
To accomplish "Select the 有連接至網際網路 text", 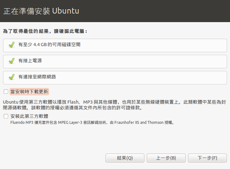I will click(x=37, y=77).
